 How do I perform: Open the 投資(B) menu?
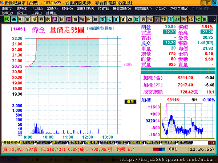(x=104, y=9)
